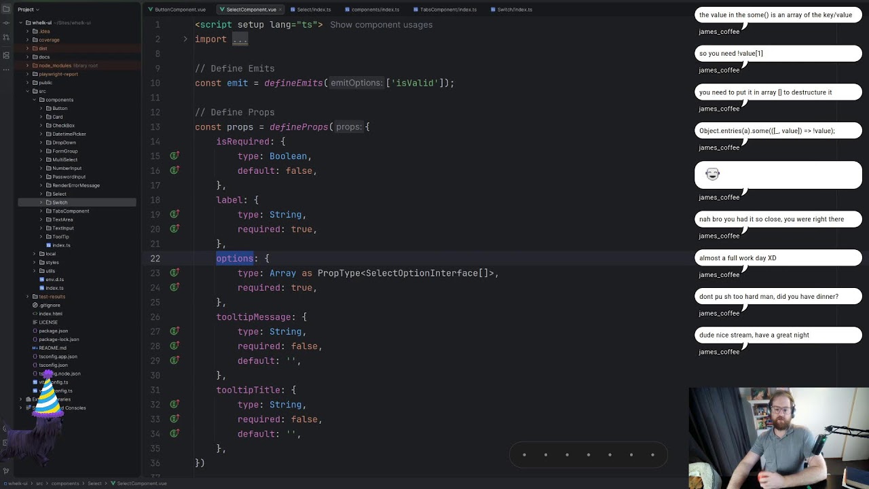Open the Structure tool window icon

pos(6,55)
